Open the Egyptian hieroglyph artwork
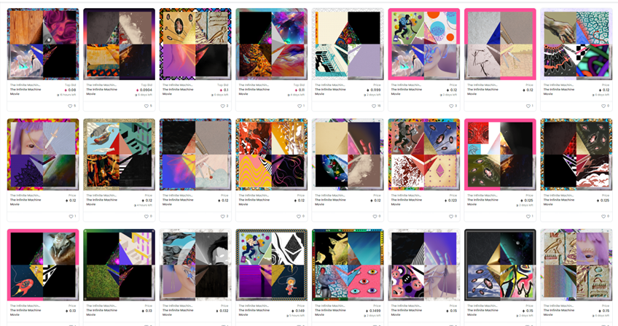The image size is (618, 326). tap(576, 265)
